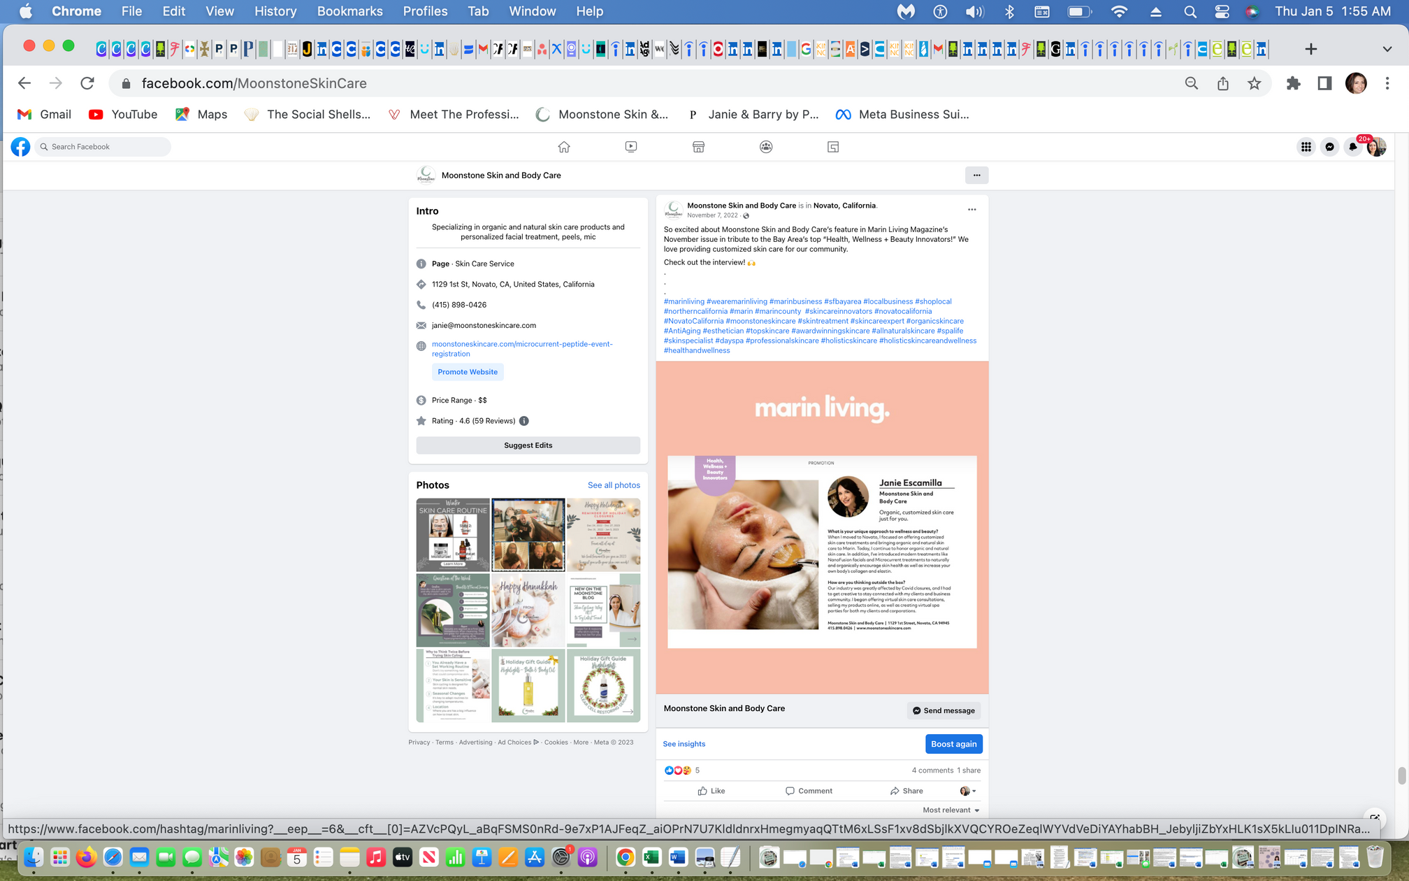Open Messenger icon in header

coord(1329,147)
